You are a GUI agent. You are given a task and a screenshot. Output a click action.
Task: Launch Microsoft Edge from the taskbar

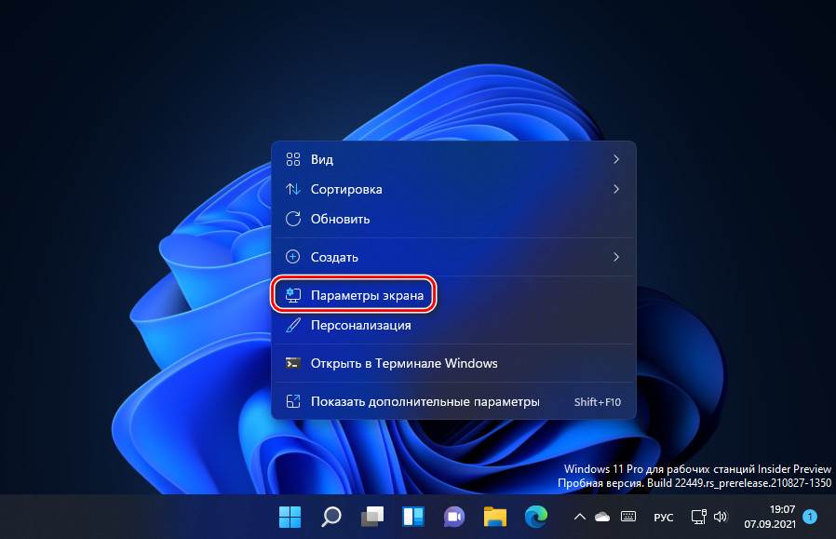point(536,517)
